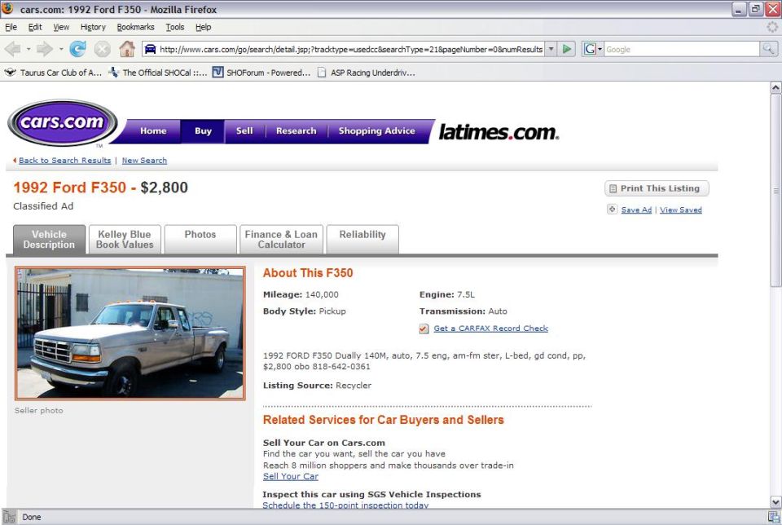Click the status bar icon in the bottom-right corner
The height and width of the screenshot is (525, 782).
click(774, 517)
